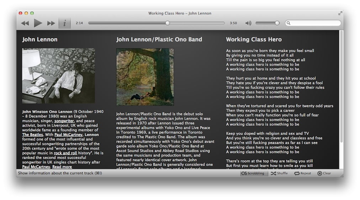The width and height of the screenshot is (360, 200).
Task: Clear the playlist with Clear button
Action: (324, 173)
